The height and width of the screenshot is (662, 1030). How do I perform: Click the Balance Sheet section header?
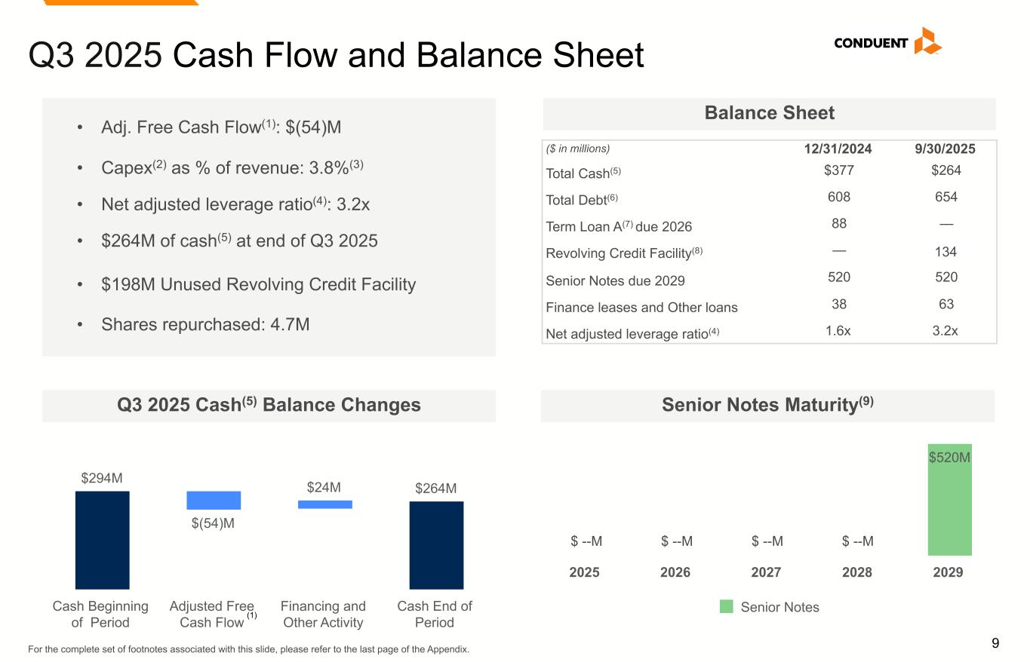click(x=769, y=114)
